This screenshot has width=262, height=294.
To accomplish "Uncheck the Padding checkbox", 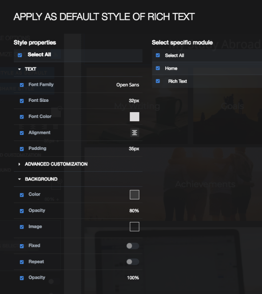I will point(22,149).
